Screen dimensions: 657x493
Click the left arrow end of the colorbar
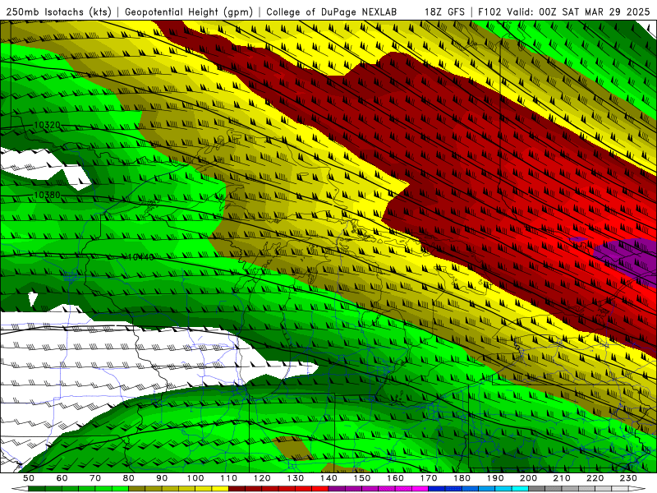click(x=20, y=489)
